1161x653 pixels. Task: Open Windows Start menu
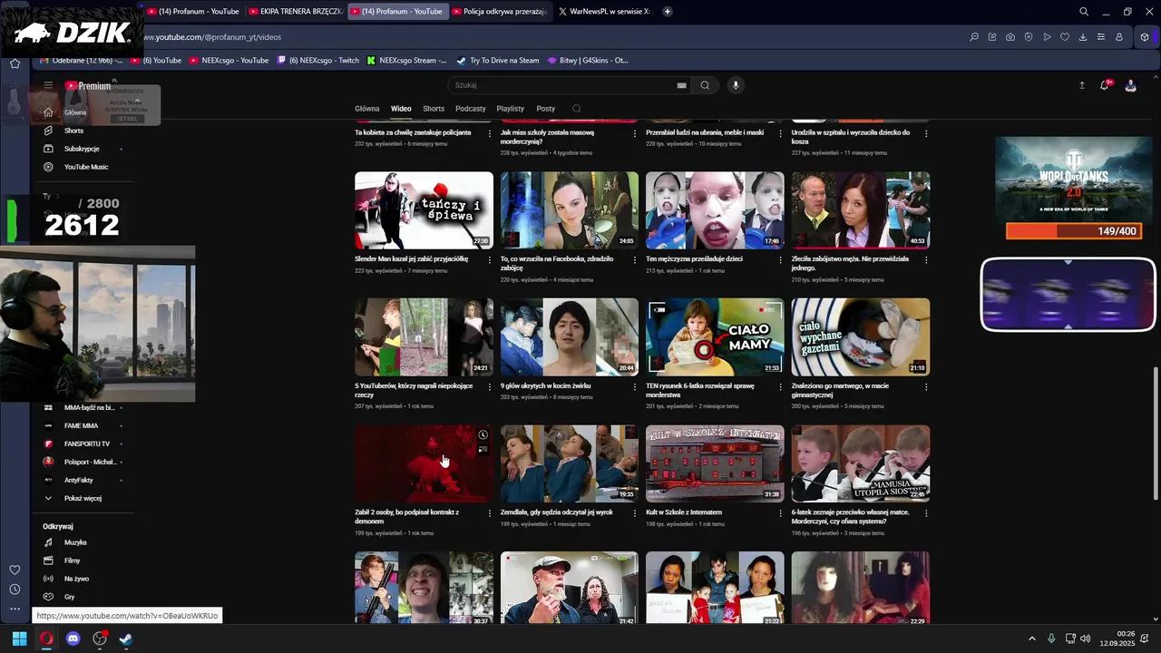click(19, 638)
